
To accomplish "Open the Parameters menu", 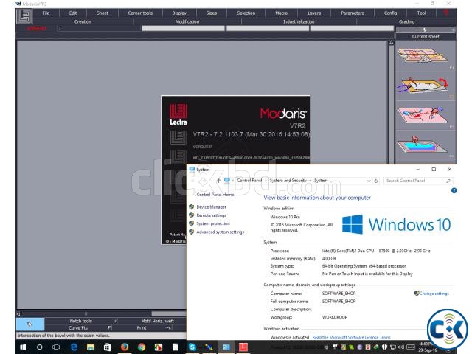I will click(353, 13).
